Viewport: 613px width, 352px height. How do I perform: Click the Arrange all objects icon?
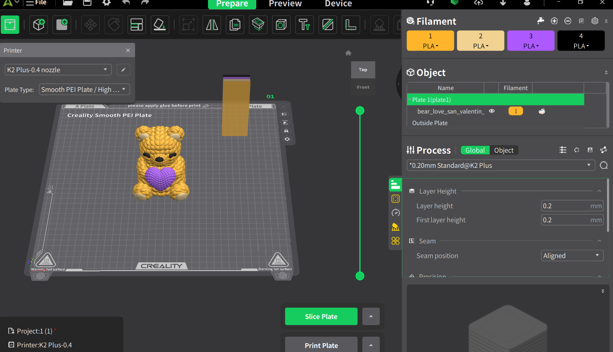tap(137, 25)
